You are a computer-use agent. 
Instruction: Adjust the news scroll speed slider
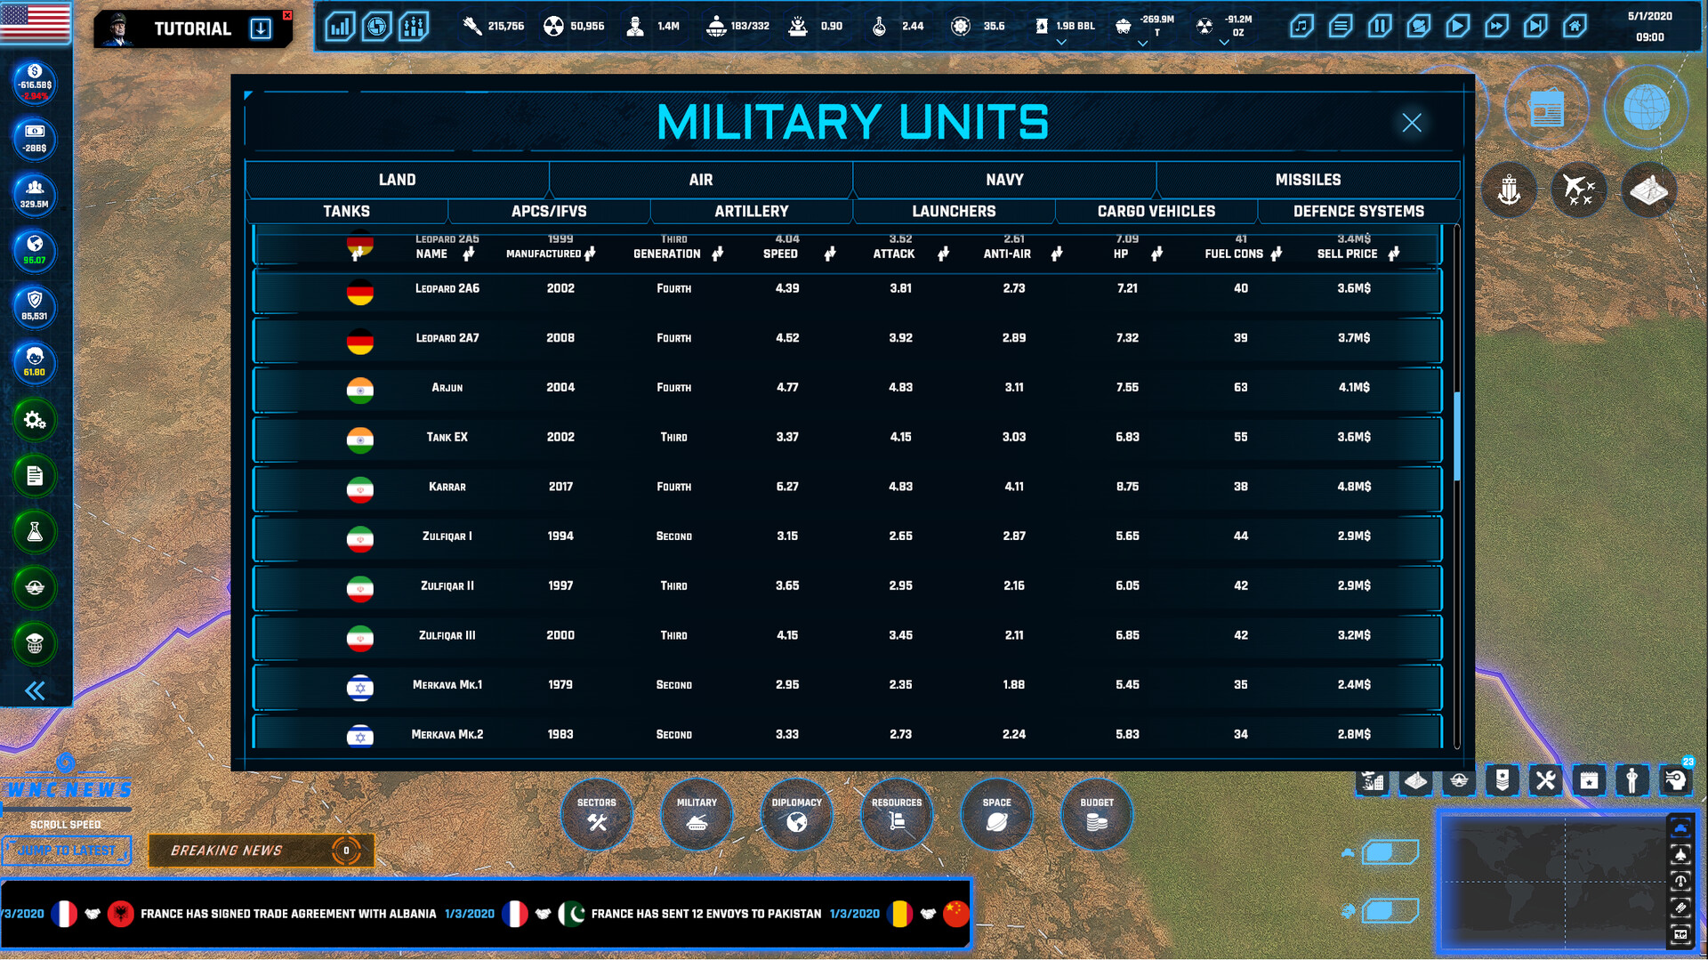pyautogui.click(x=67, y=811)
